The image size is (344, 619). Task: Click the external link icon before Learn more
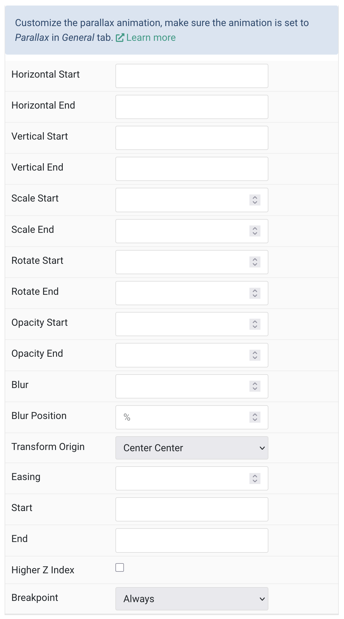(120, 38)
